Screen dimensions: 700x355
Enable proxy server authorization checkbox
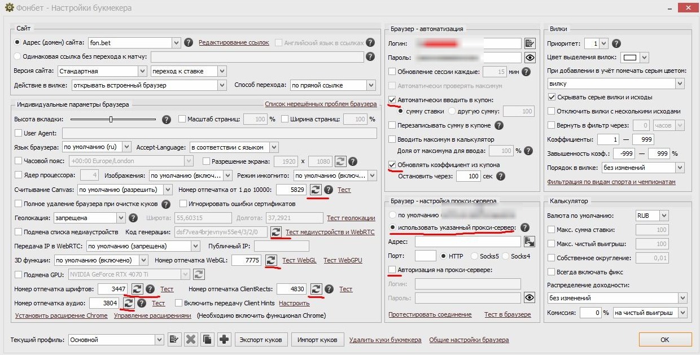click(x=392, y=270)
